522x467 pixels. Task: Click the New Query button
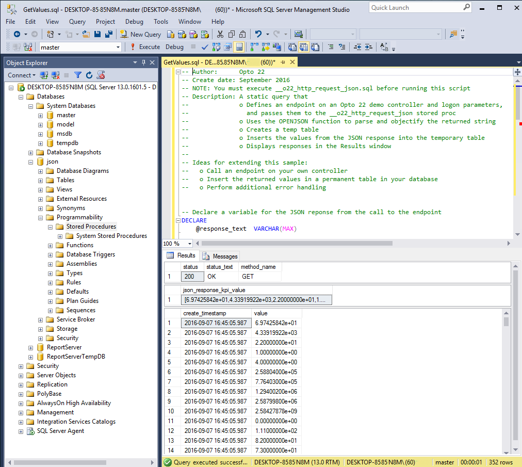pos(141,34)
